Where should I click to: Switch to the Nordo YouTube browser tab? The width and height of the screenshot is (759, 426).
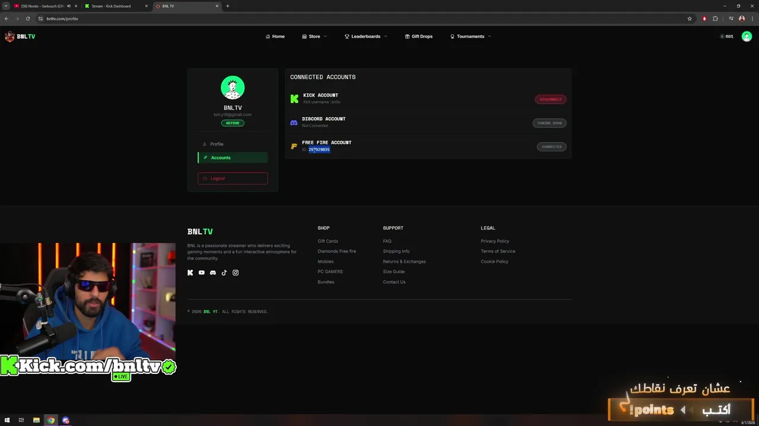coord(42,6)
